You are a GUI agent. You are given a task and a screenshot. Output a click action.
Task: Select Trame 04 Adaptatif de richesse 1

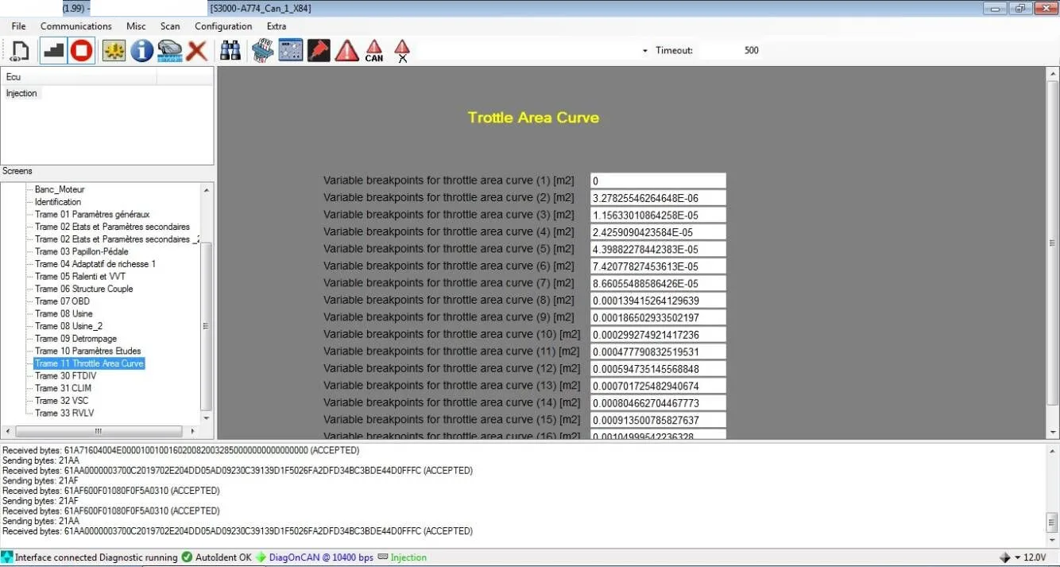(95, 264)
